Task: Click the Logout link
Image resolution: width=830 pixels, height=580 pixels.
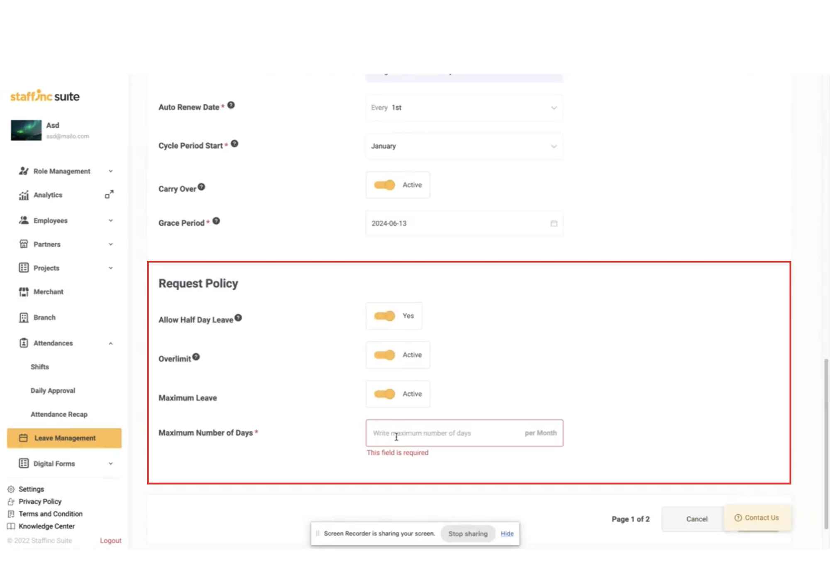Action: click(110, 541)
